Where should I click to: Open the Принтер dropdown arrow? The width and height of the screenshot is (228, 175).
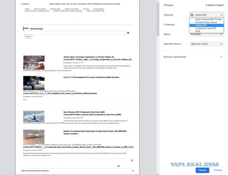click(x=221, y=15)
